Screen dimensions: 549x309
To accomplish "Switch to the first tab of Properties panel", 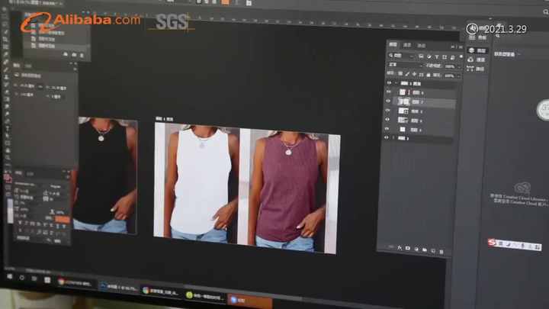I will tap(16, 65).
